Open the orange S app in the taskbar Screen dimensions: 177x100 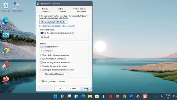[x=145, y=96]
